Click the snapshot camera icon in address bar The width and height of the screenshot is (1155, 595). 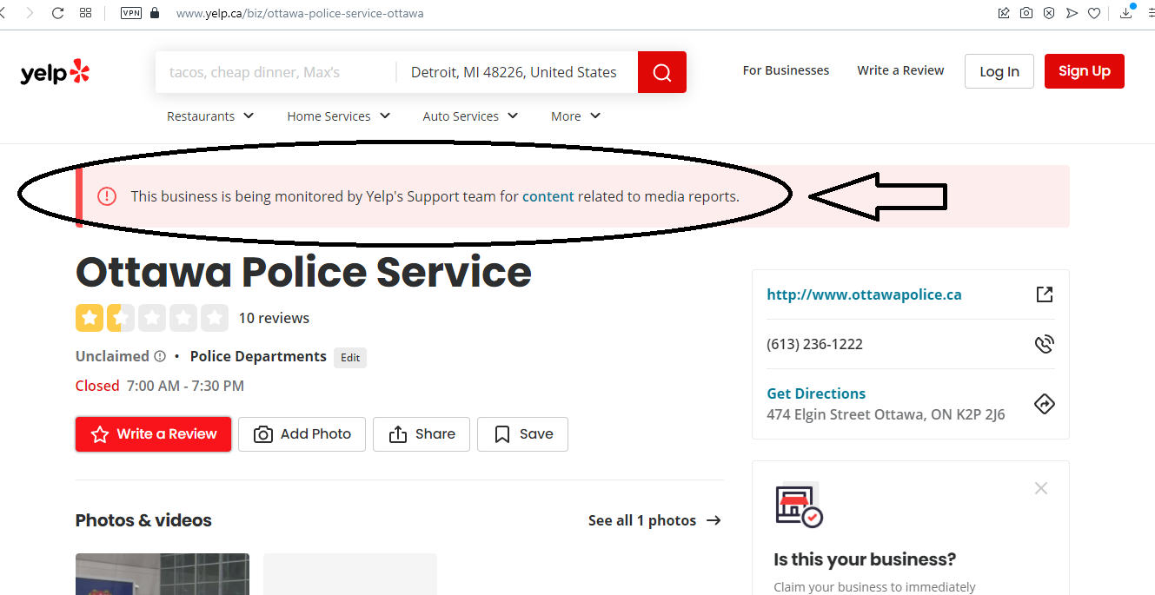(1026, 13)
